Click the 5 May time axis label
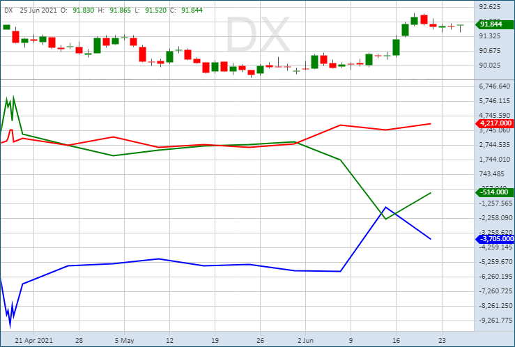This screenshot has width=515, height=347. coord(125,341)
